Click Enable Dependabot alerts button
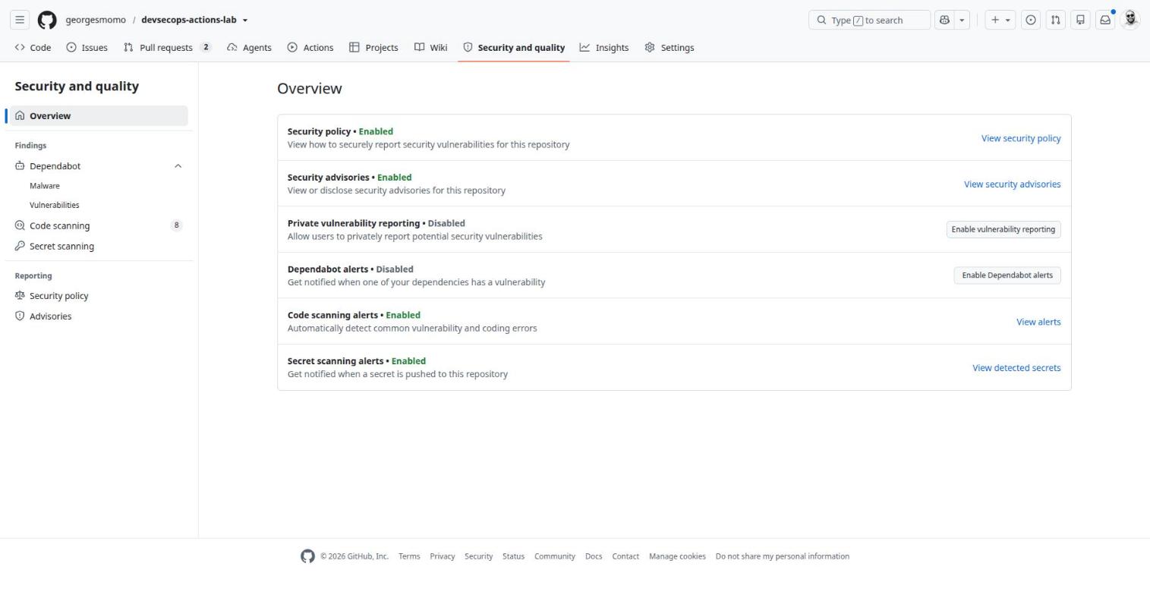1150x595 pixels. click(x=1007, y=275)
